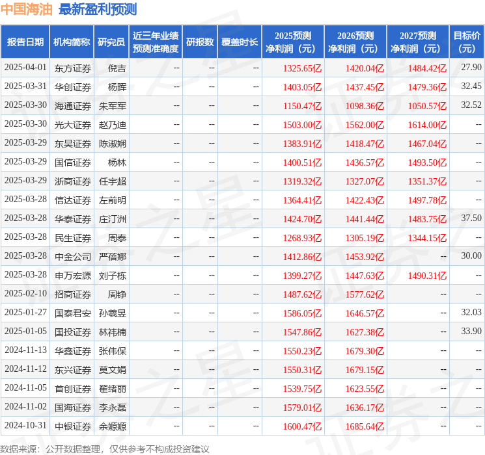Click the date 2024-10-31
Viewport: 485px width, 455px height.
pyautogui.click(x=25, y=425)
